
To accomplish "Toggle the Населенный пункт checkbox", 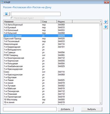I will [x=12, y=18].
